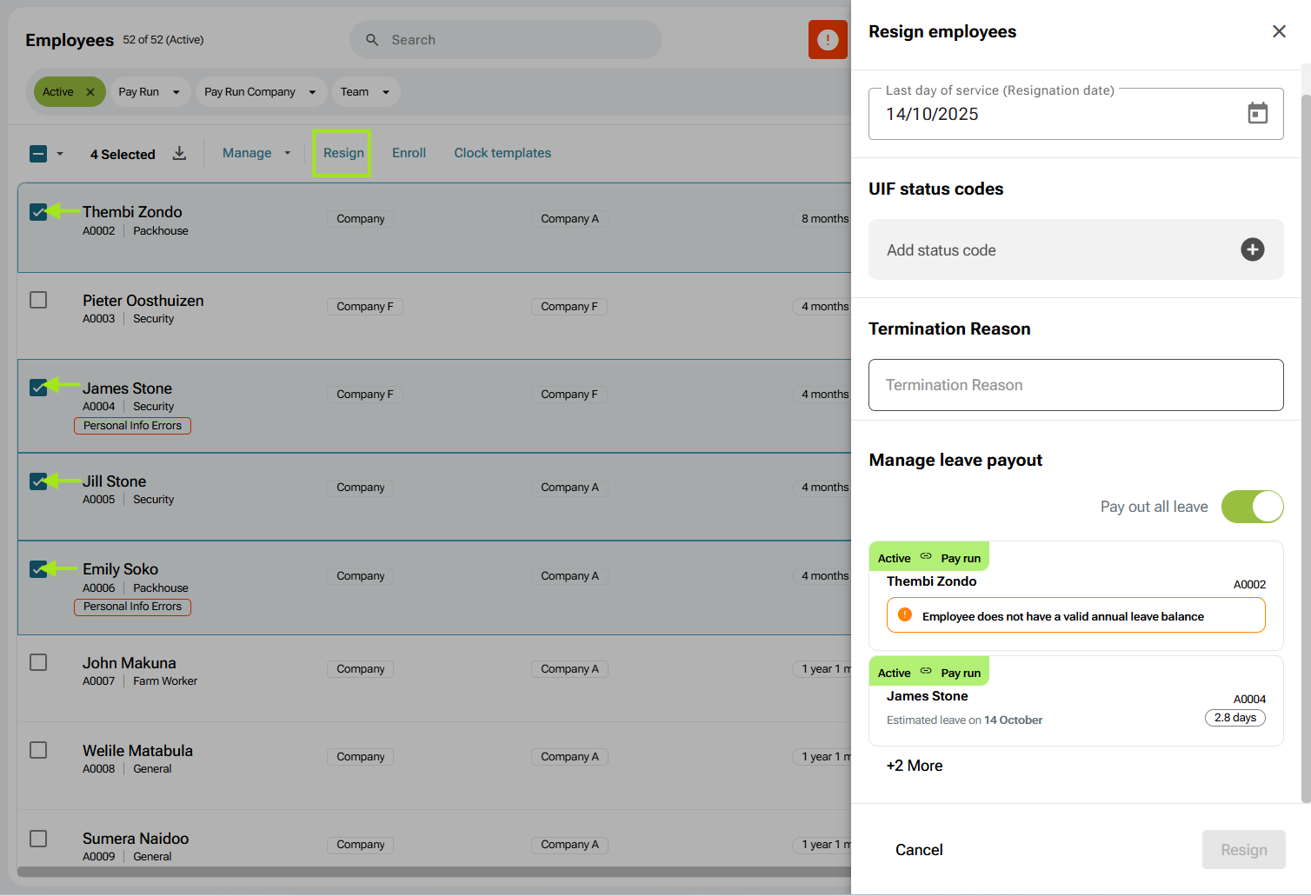Show the +2 More employees link
Image resolution: width=1311 pixels, height=896 pixels.
coord(915,766)
